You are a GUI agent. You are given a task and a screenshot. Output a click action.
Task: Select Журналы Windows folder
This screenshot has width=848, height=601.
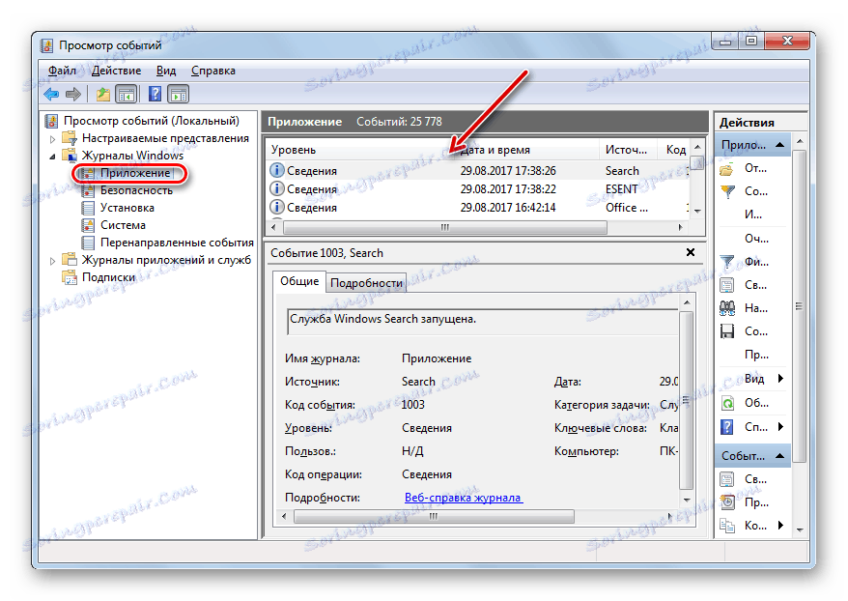click(132, 156)
